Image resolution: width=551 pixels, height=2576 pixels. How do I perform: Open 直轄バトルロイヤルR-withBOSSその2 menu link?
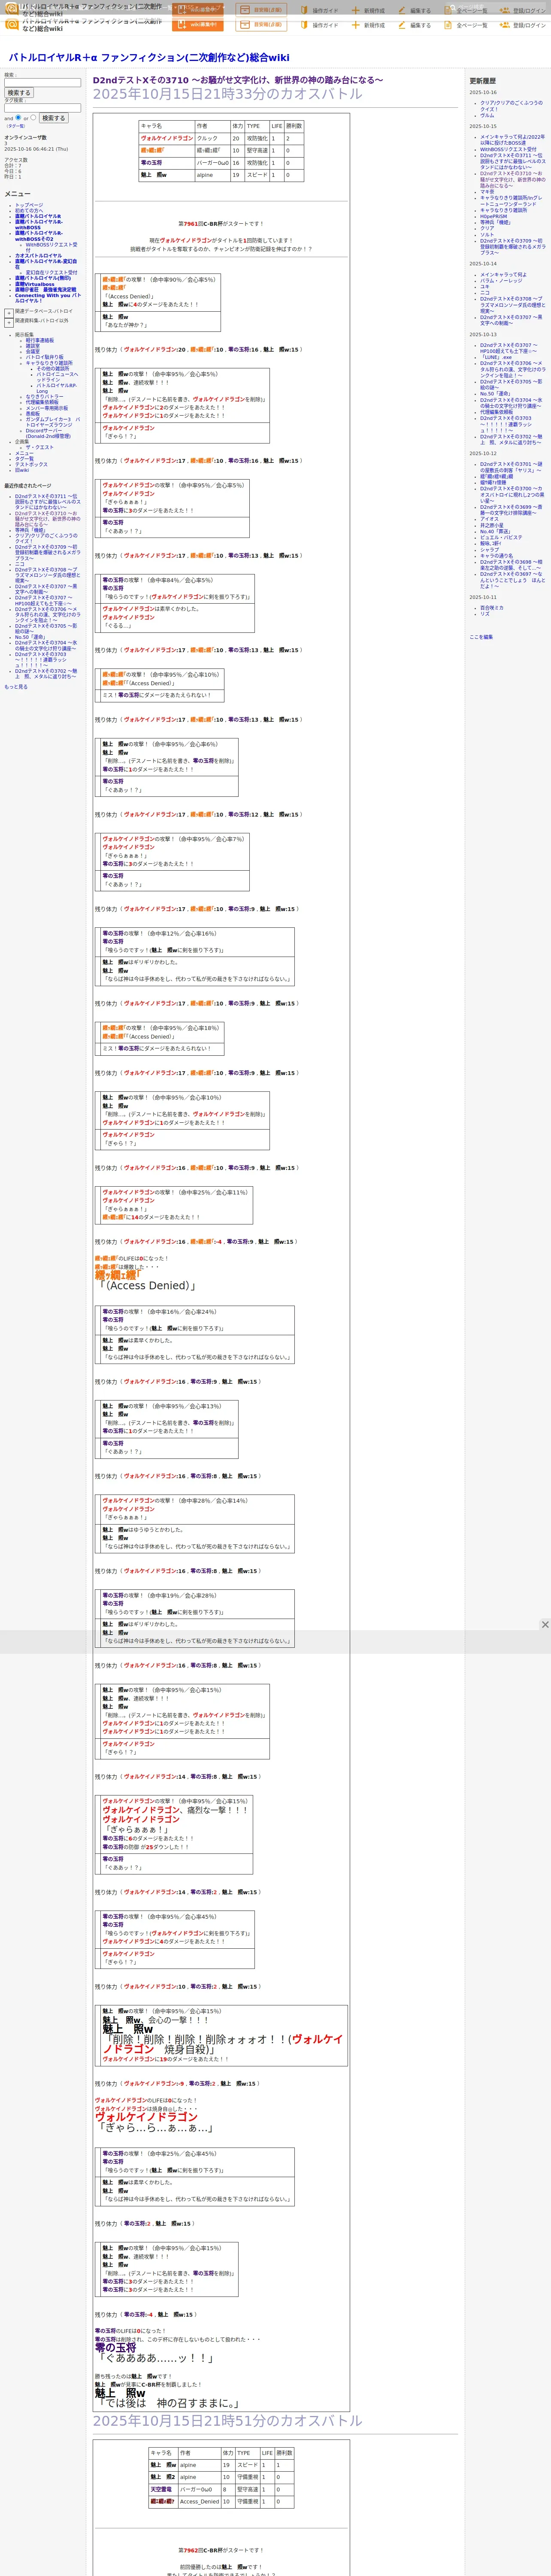[38, 236]
